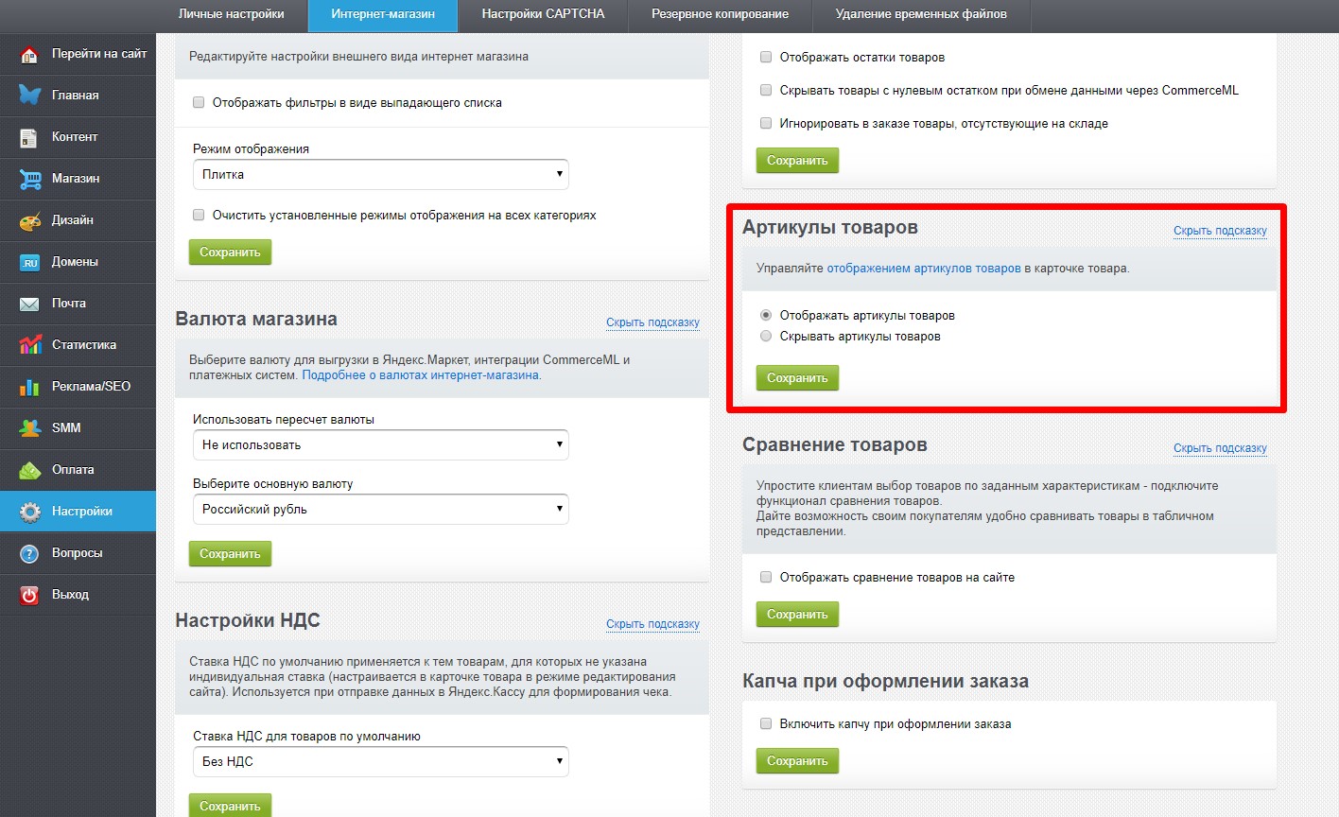Click the document icon for Контент
Screen dimensions: 1339x817
pos(30,138)
